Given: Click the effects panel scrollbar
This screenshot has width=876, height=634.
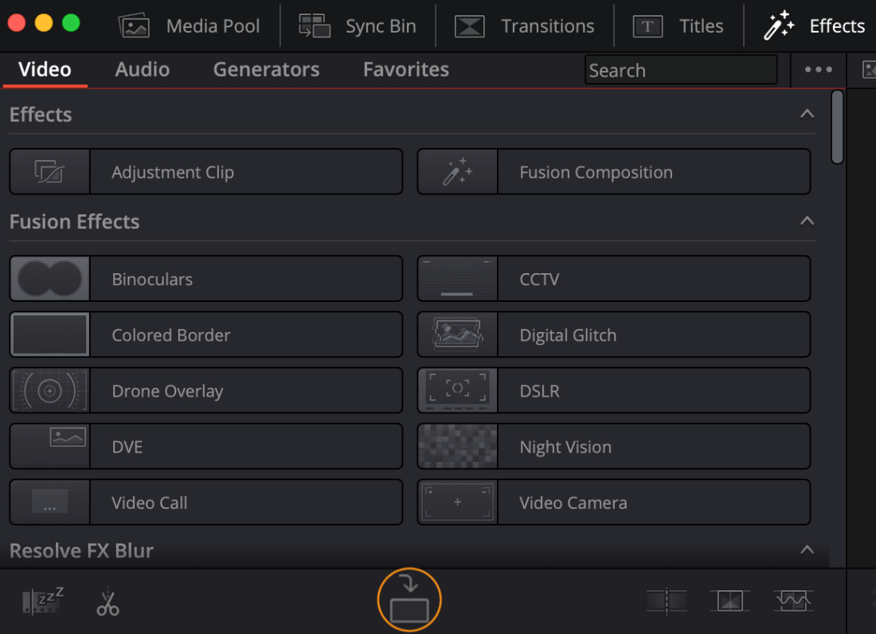Looking at the screenshot, I should click(x=837, y=127).
